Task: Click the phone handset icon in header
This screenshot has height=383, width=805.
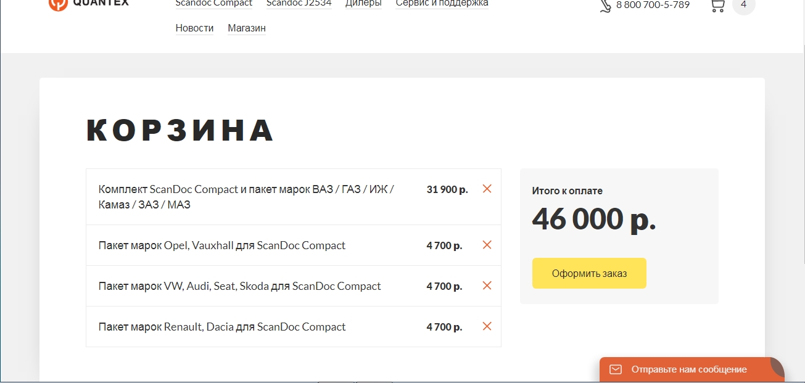Action: tap(605, 6)
